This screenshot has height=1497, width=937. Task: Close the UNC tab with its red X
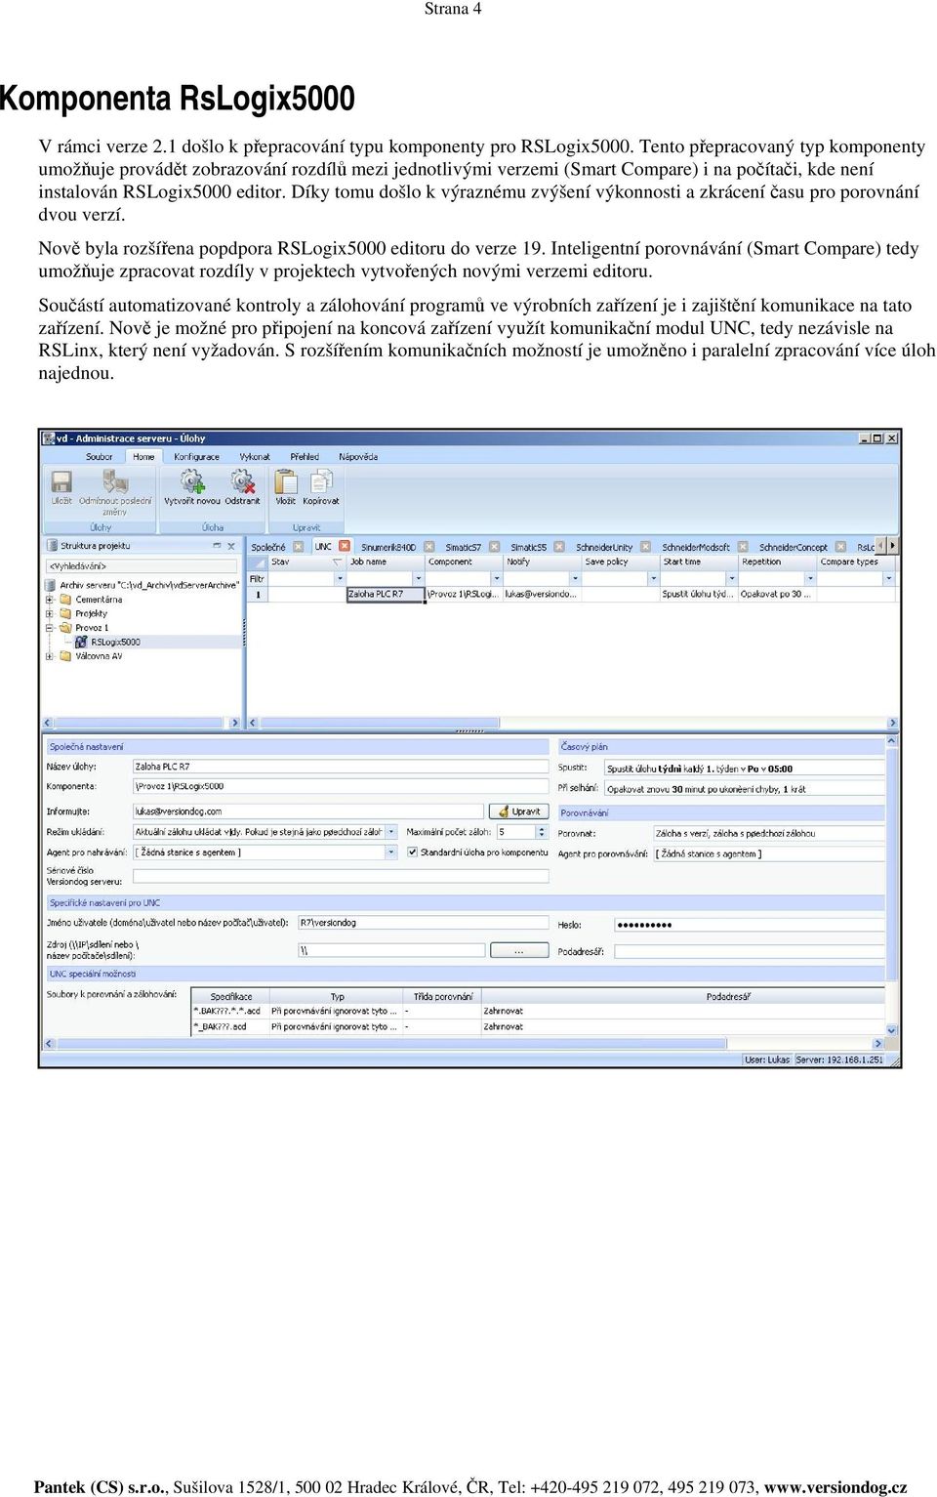tap(345, 546)
